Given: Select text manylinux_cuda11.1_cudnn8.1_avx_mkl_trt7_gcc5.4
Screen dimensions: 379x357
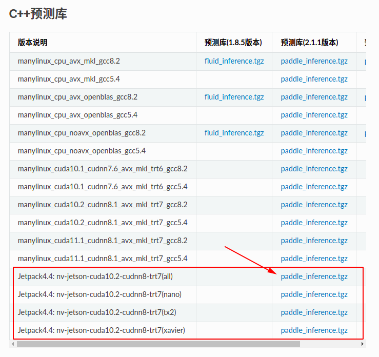Looking at the screenshot, I should click(103, 259).
